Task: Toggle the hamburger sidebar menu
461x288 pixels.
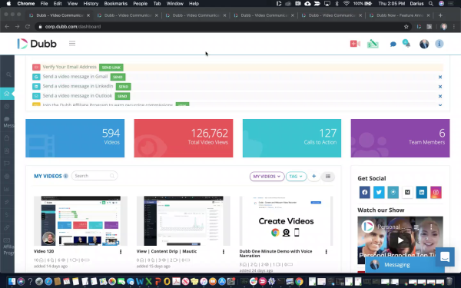Action: point(72,44)
